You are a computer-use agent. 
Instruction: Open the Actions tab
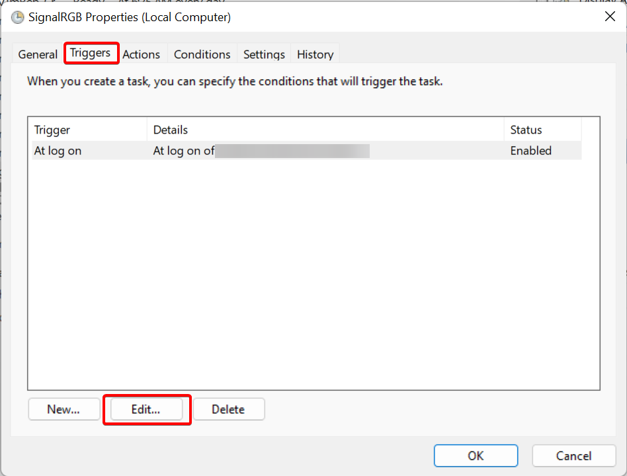point(142,54)
